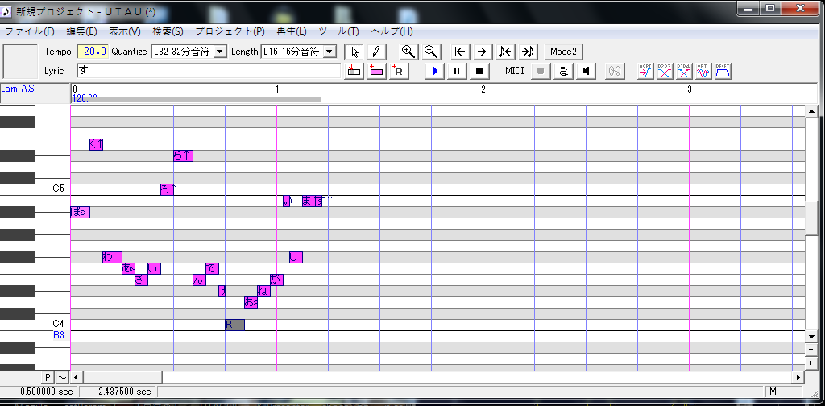Screen dimensions: 825x406
Task: Stop playback with the square button
Action: click(479, 70)
